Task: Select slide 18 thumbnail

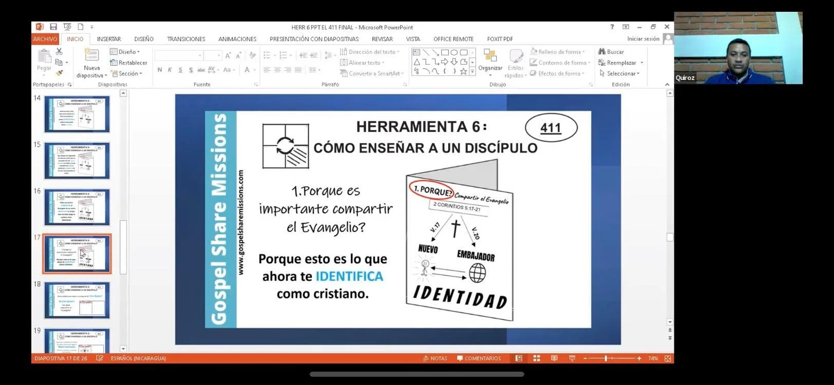Action: tap(77, 300)
